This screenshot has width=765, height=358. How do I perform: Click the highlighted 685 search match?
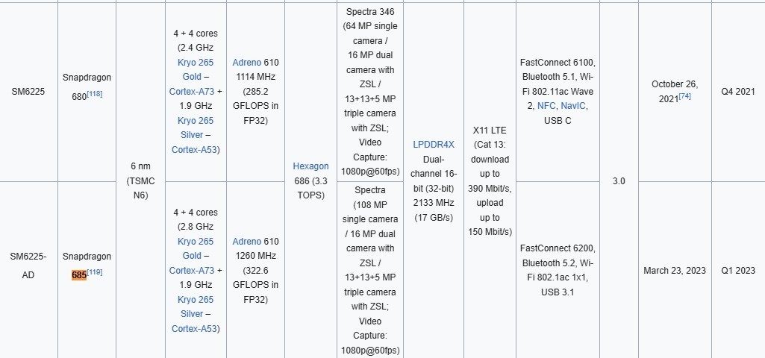(79, 275)
